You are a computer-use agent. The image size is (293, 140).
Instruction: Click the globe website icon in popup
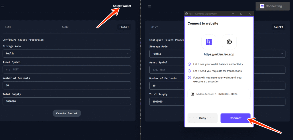pos(229,42)
